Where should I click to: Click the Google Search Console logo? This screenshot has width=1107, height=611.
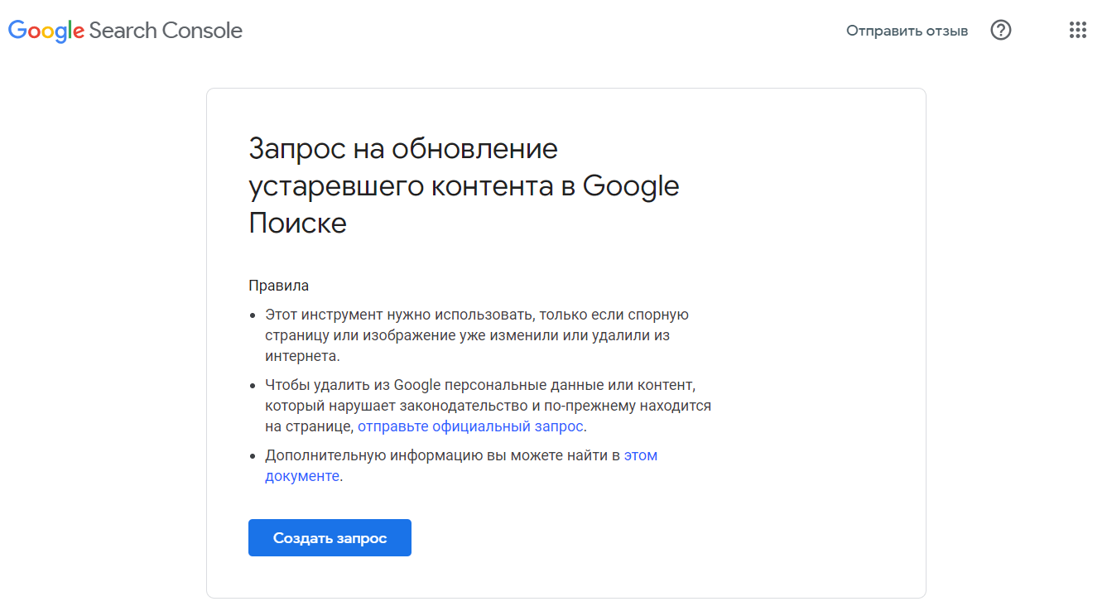[x=125, y=31]
